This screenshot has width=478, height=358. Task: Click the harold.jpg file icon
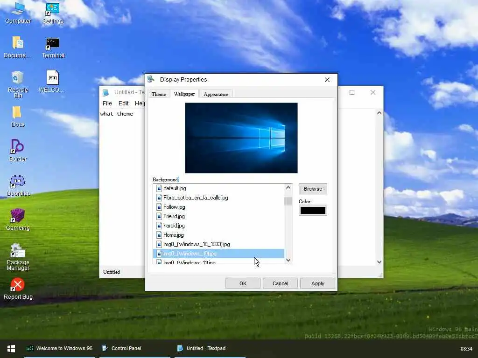tap(159, 226)
